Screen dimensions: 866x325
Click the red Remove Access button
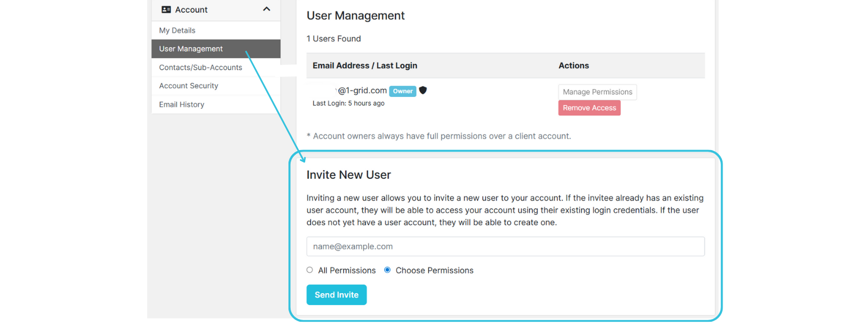[x=589, y=108]
